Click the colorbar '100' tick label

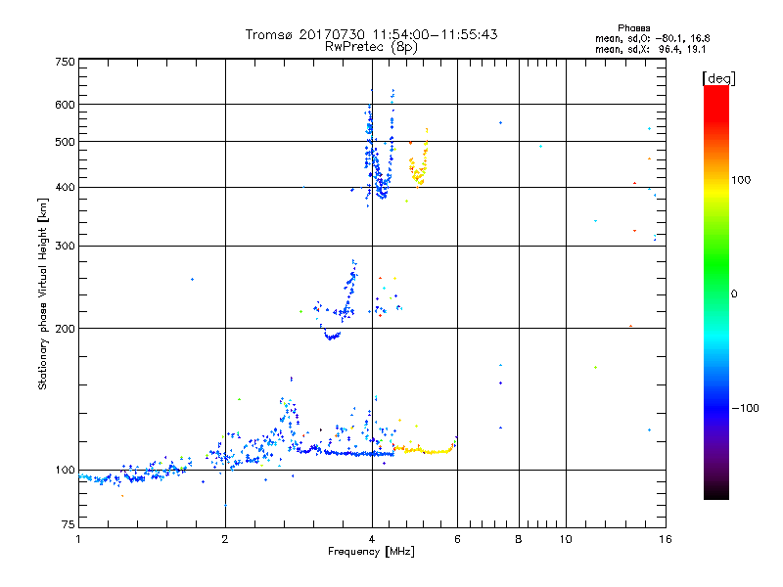coord(741,180)
